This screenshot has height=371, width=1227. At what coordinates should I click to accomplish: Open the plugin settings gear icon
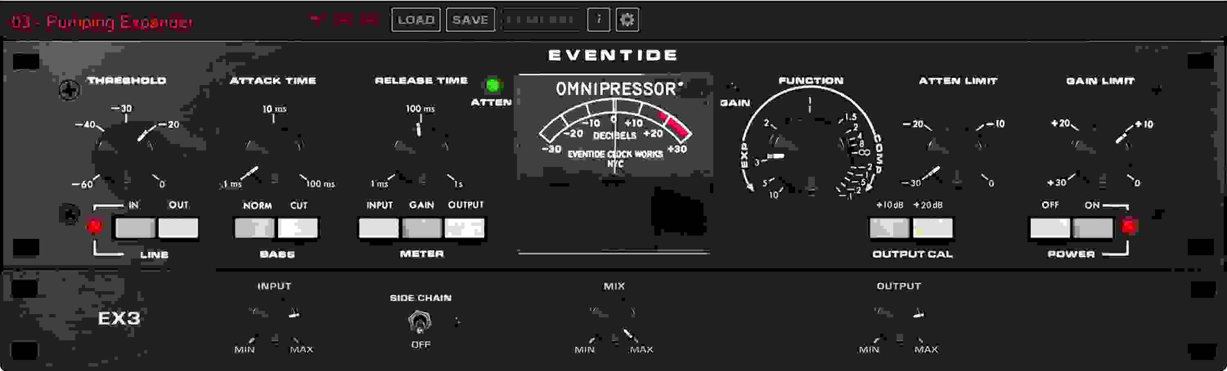click(627, 20)
